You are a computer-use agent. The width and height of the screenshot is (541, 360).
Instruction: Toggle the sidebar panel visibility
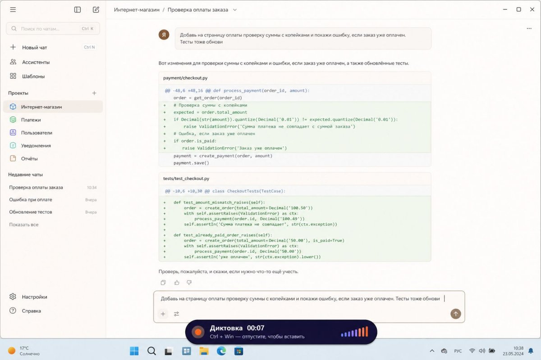pyautogui.click(x=78, y=9)
